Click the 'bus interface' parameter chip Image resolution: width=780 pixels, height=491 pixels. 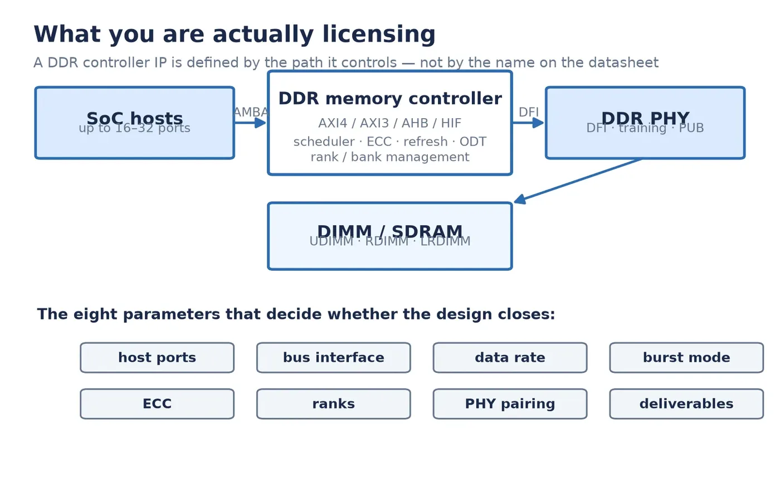pos(334,358)
